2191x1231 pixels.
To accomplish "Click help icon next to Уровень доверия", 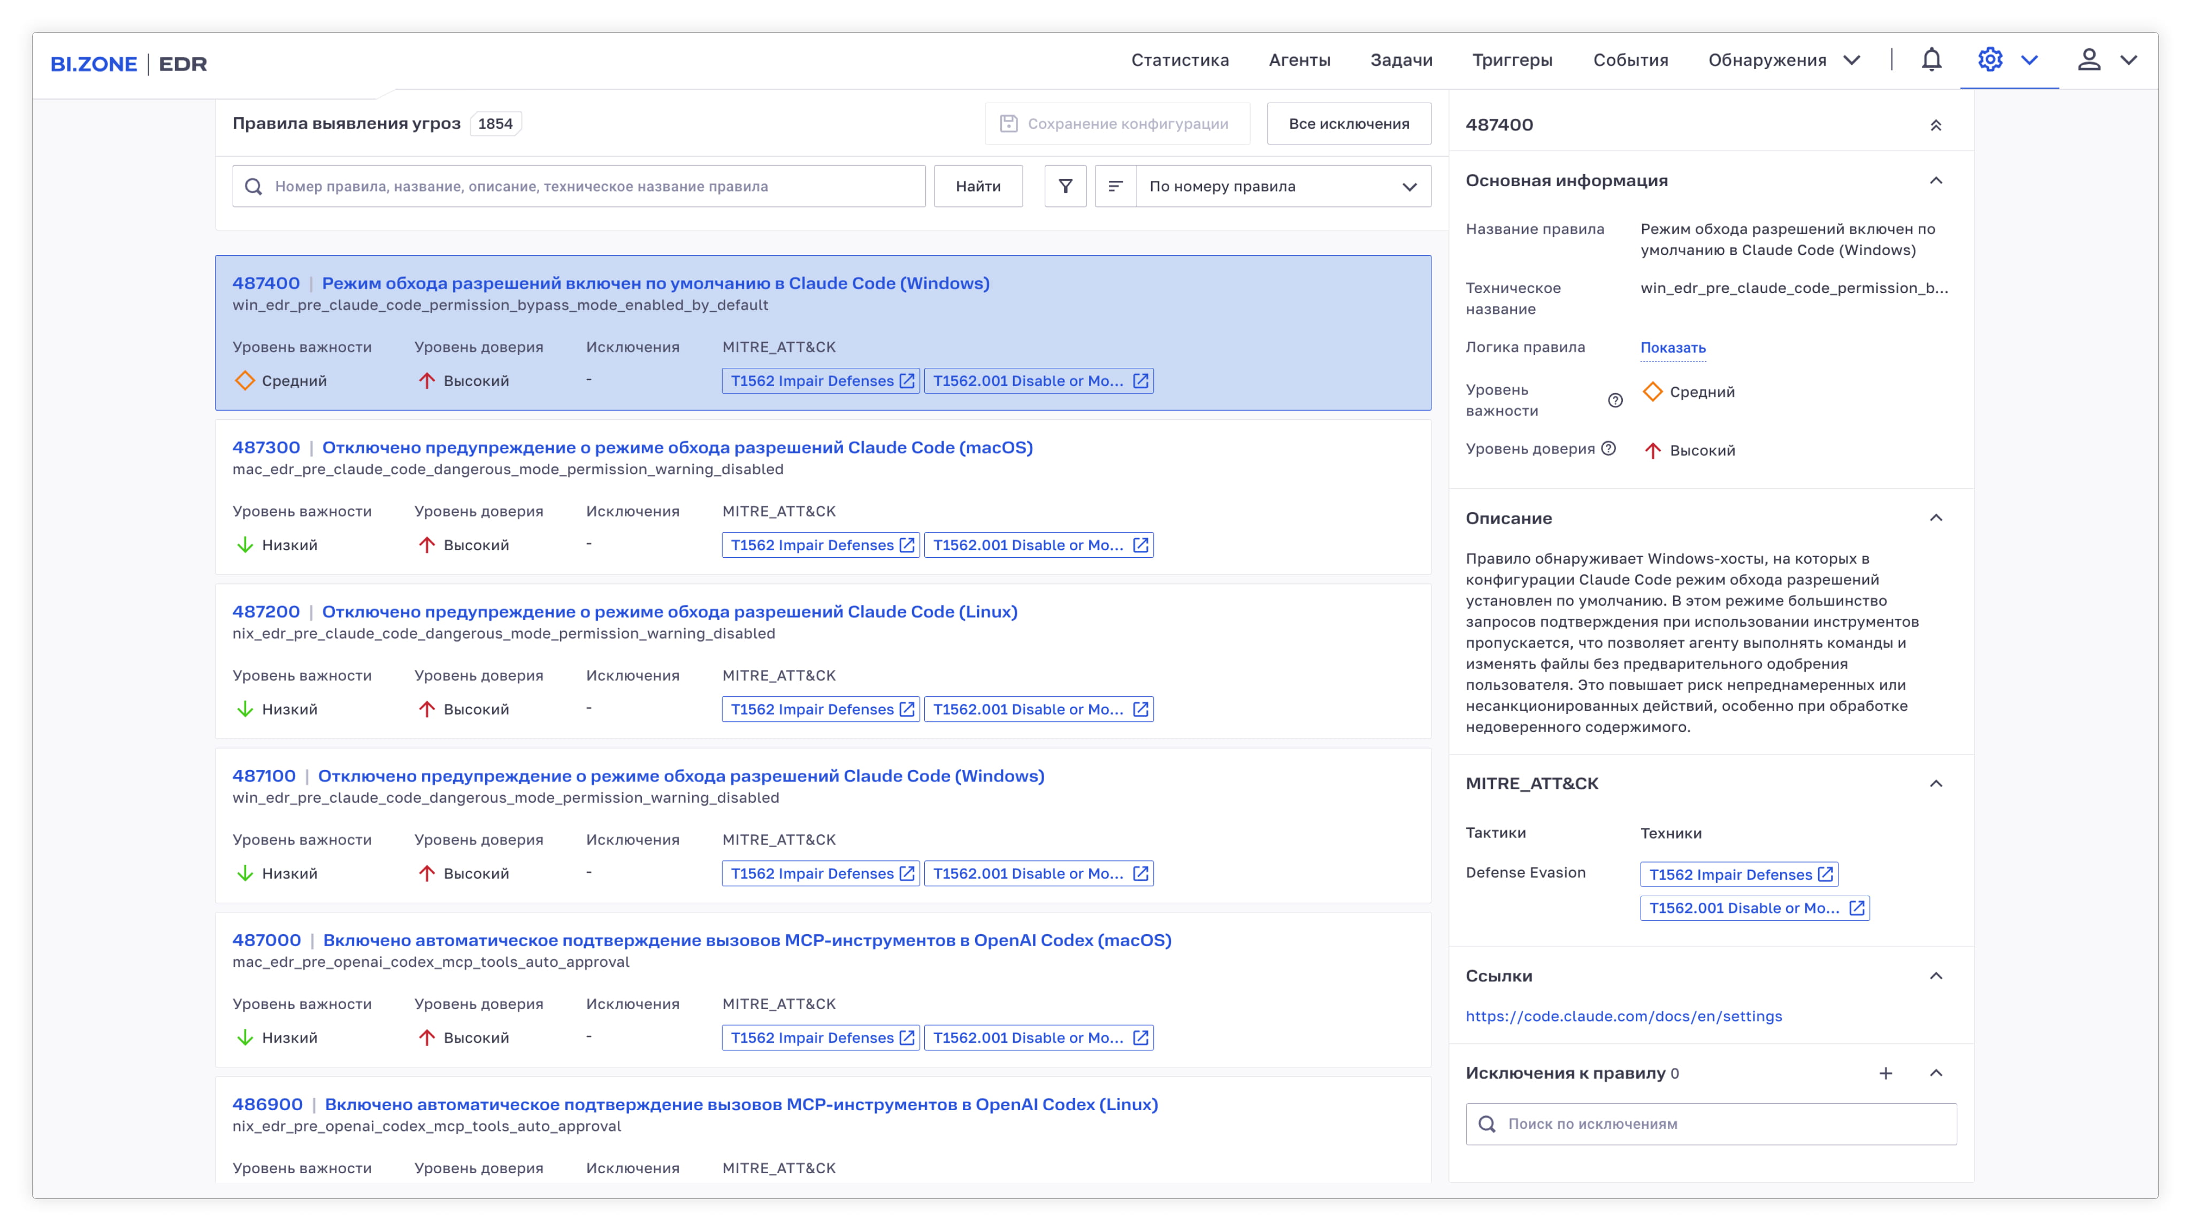I will pyautogui.click(x=1608, y=449).
